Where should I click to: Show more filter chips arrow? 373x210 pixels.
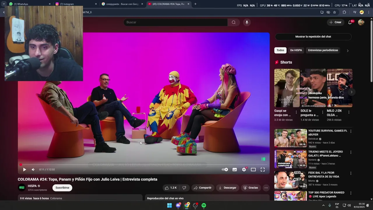[348, 50]
